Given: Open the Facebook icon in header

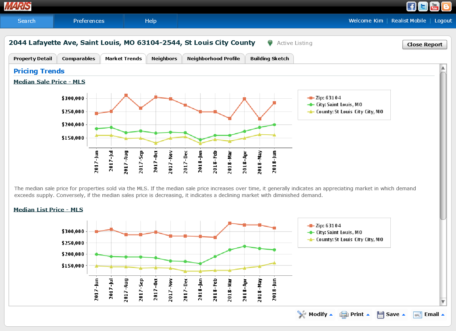Looking at the screenshot, I should click(x=411, y=7).
